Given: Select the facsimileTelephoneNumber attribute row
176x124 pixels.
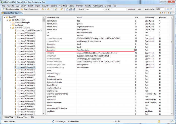Looking at the screenshot, I should pyautogui.click(x=108, y=94).
